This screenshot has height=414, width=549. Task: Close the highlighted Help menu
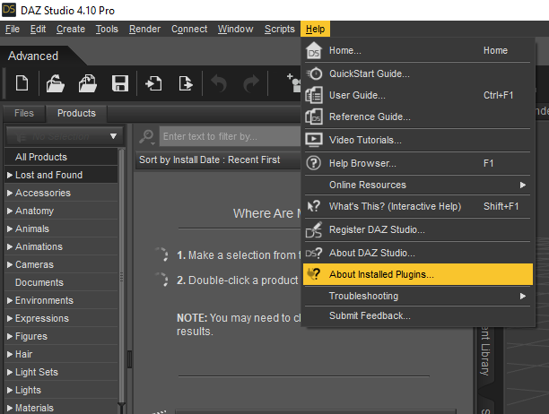click(315, 29)
